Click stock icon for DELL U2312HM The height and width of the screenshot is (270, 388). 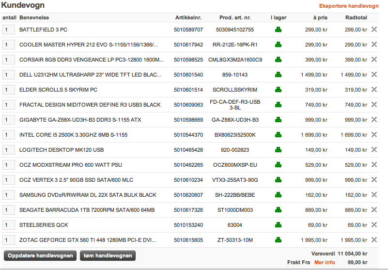pos(279,75)
